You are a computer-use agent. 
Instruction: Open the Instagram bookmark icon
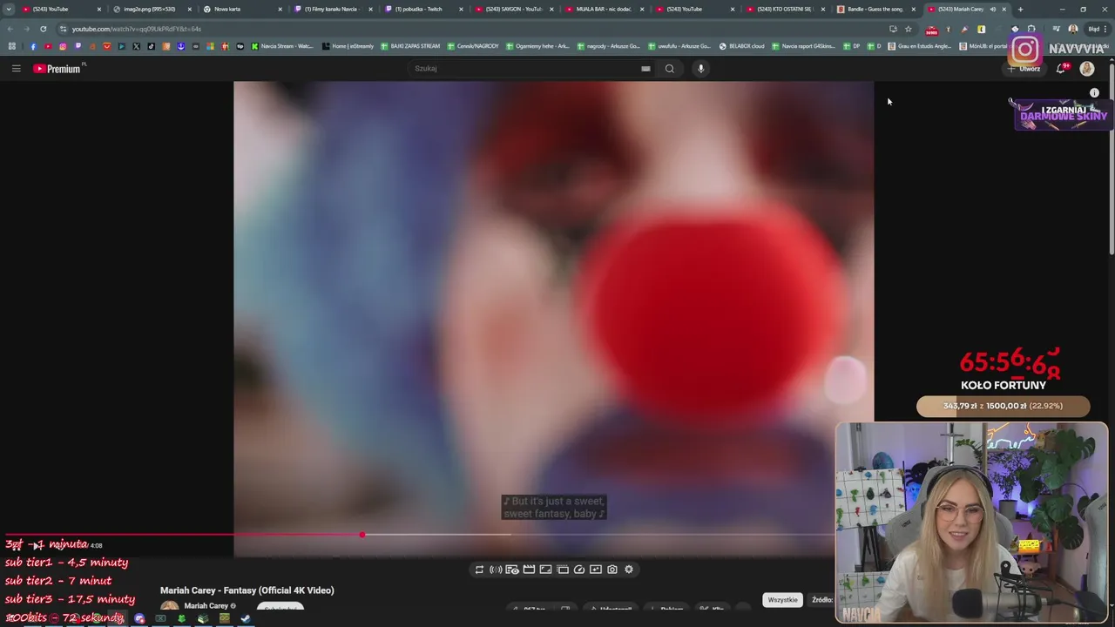click(63, 46)
